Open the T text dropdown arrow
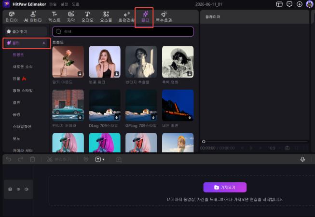Image resolution: width=315 pixels, height=217 pixels. (103, 160)
